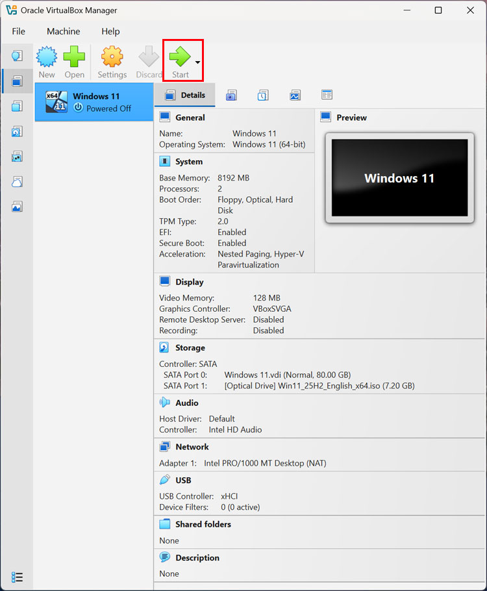The height and width of the screenshot is (591, 487).
Task: Click the Network section header
Action: 192,447
